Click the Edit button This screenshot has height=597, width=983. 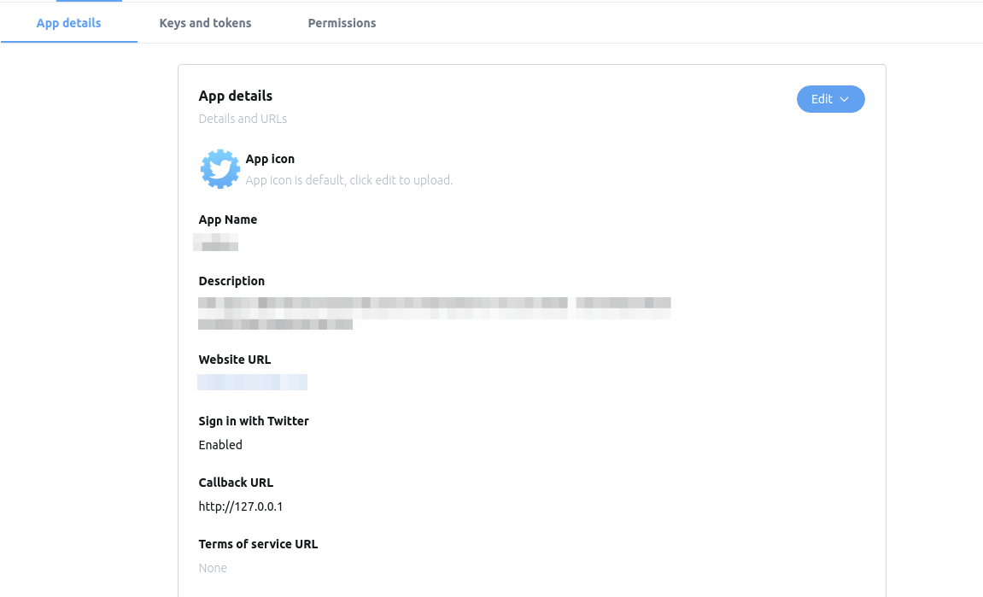[x=821, y=99]
